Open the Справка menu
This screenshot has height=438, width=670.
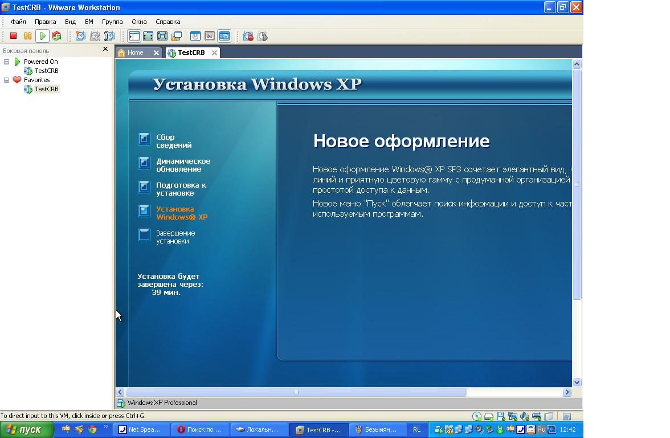[x=167, y=22]
